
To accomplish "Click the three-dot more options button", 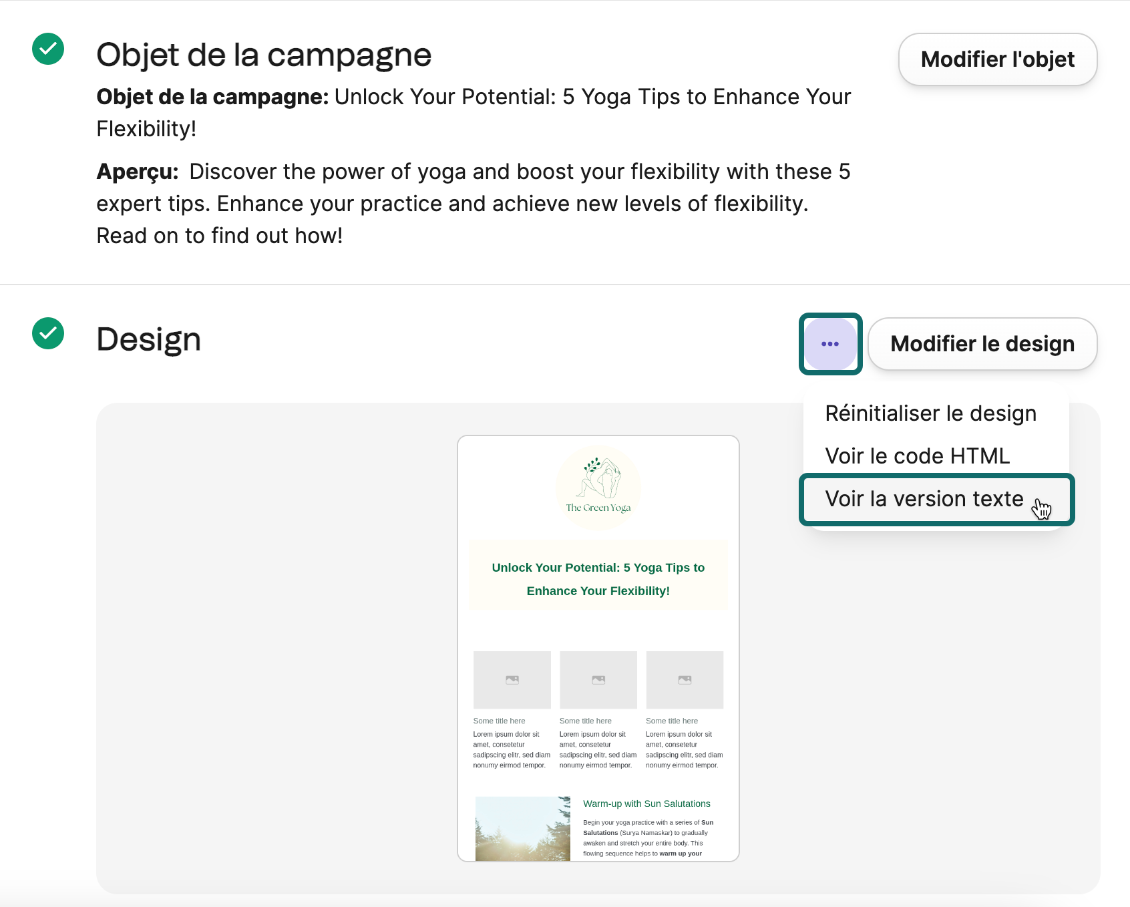I will click(830, 344).
